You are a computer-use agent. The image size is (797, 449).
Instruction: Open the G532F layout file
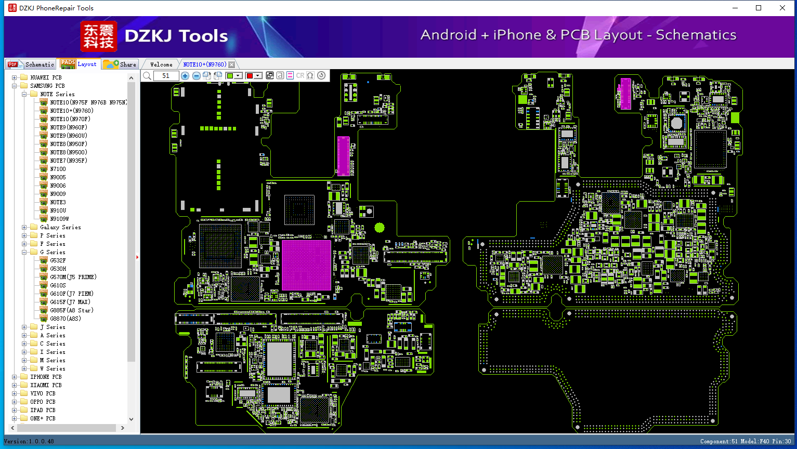[58, 260]
